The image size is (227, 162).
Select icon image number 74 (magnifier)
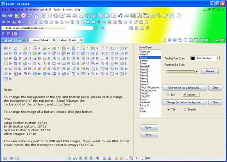coord(93,73)
